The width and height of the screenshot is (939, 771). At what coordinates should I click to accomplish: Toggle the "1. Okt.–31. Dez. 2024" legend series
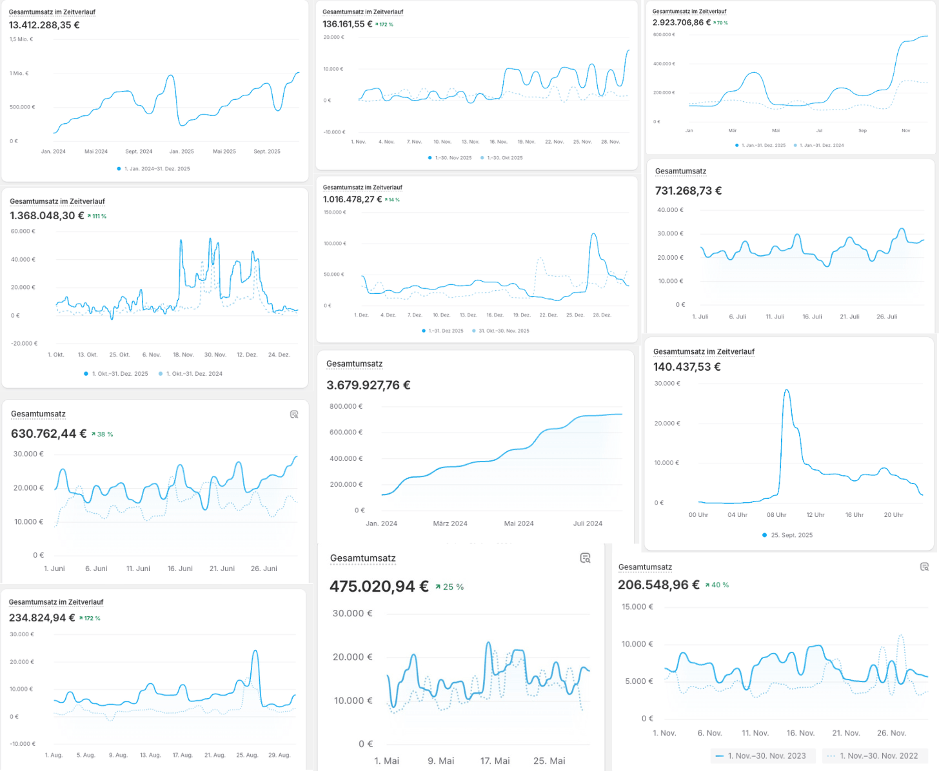193,374
